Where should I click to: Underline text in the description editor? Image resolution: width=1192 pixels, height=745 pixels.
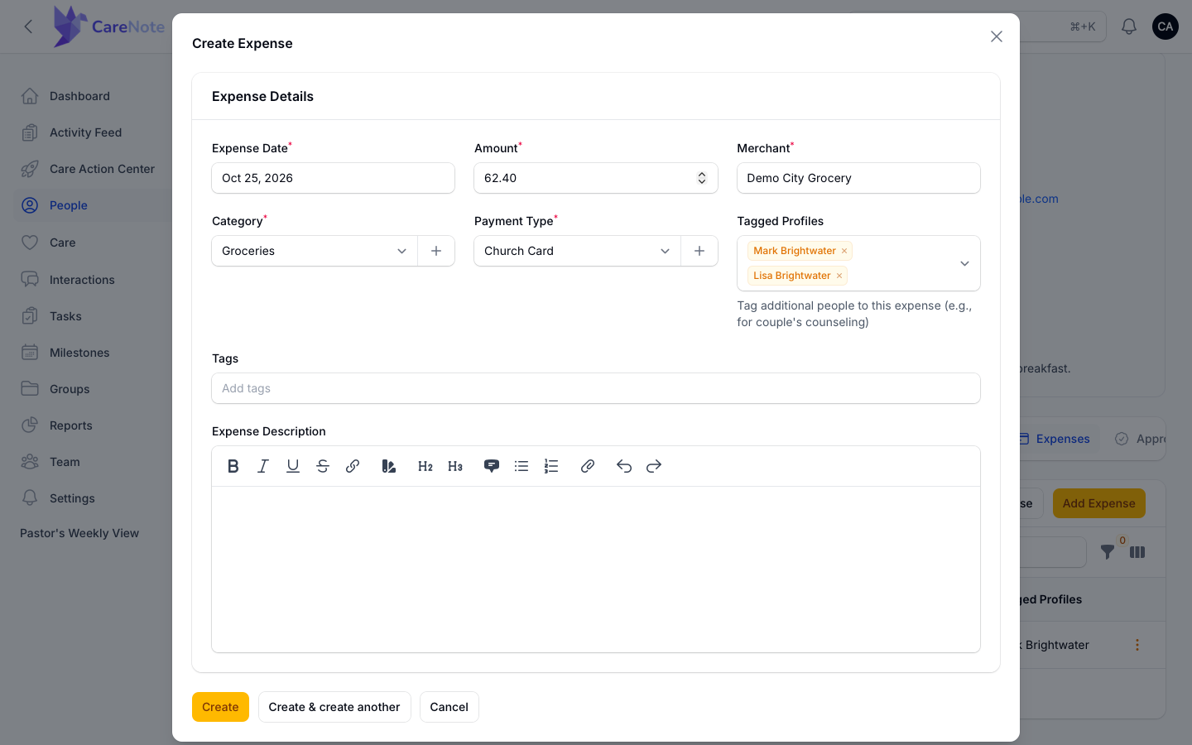click(293, 466)
